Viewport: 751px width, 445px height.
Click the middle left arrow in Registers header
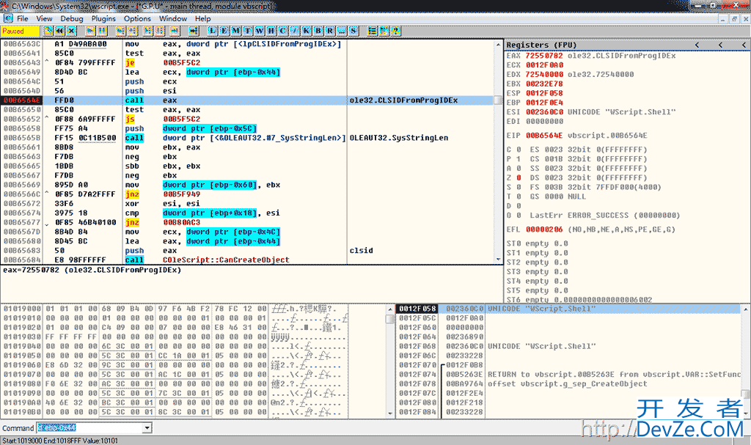click(x=720, y=45)
